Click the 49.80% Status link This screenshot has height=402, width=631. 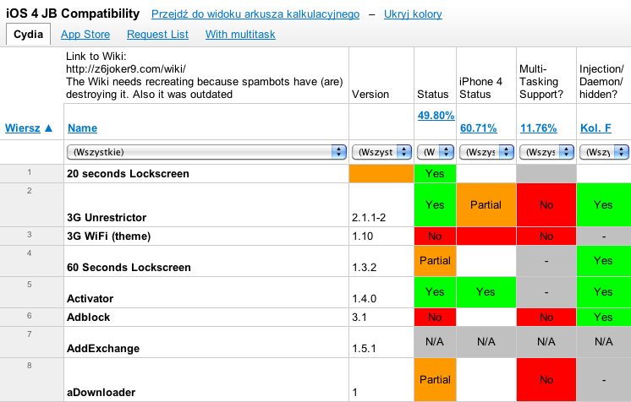point(436,116)
